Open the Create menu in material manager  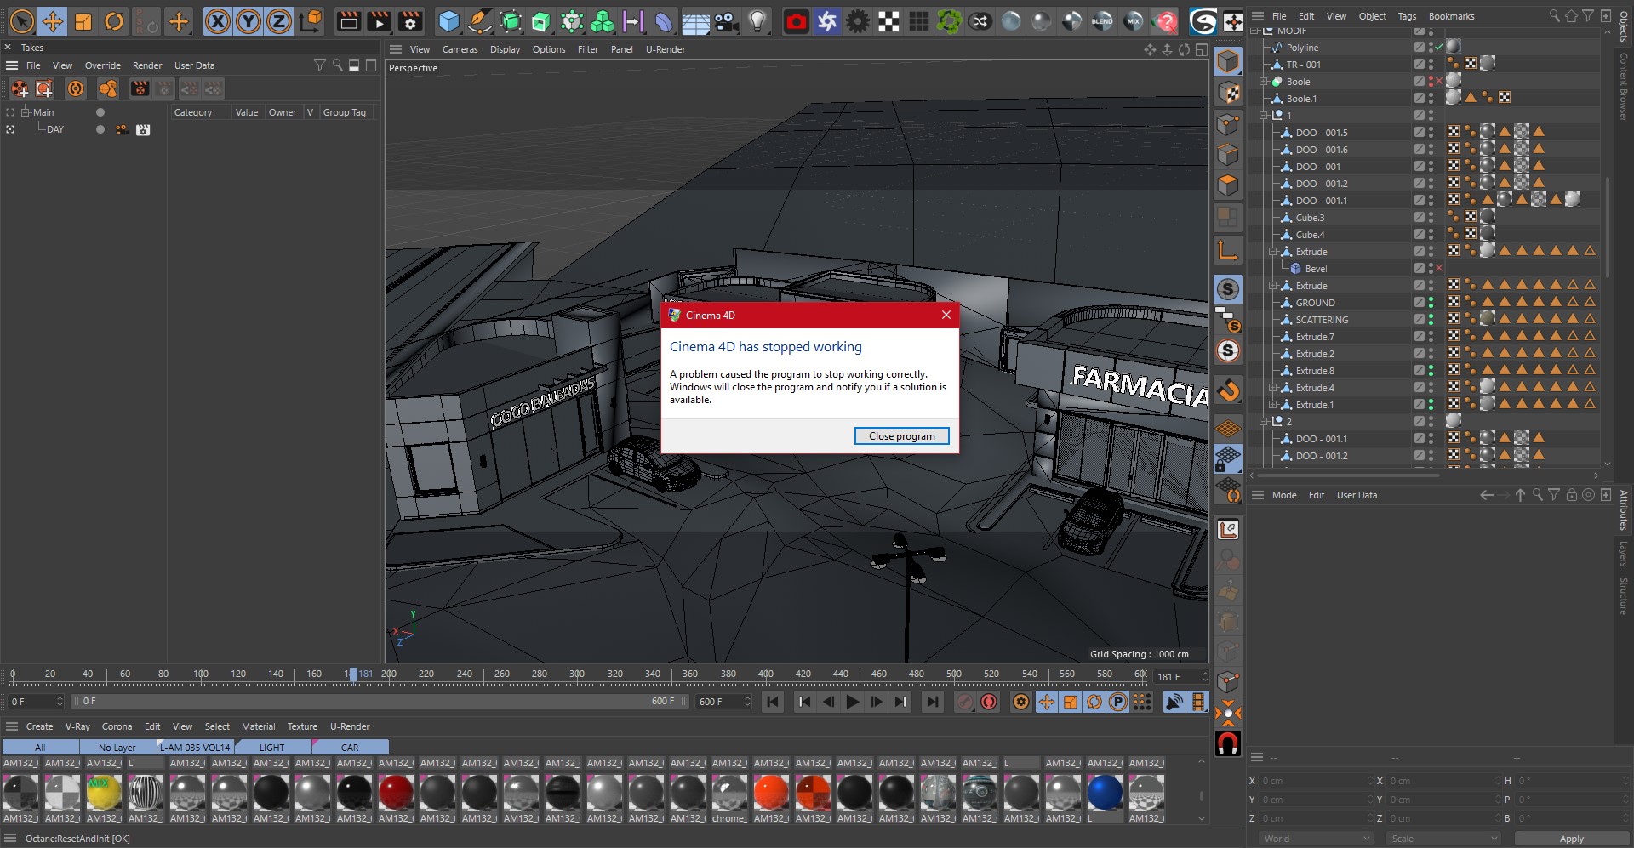39,726
